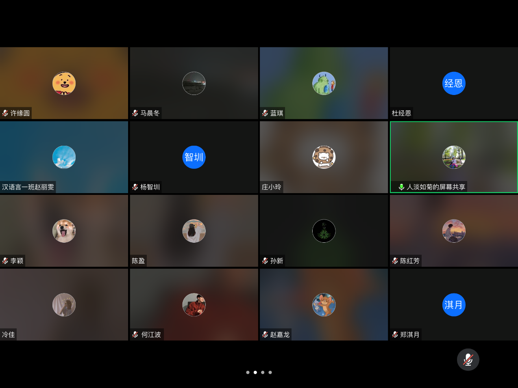Open 郑淇月's blue 淇月 avatar

pyautogui.click(x=453, y=305)
